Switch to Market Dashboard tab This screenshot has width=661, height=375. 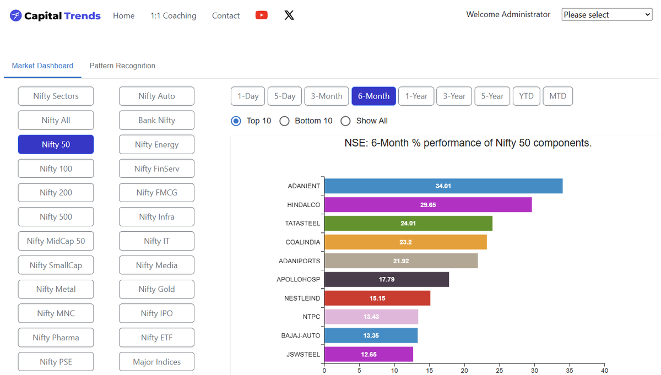coord(42,66)
